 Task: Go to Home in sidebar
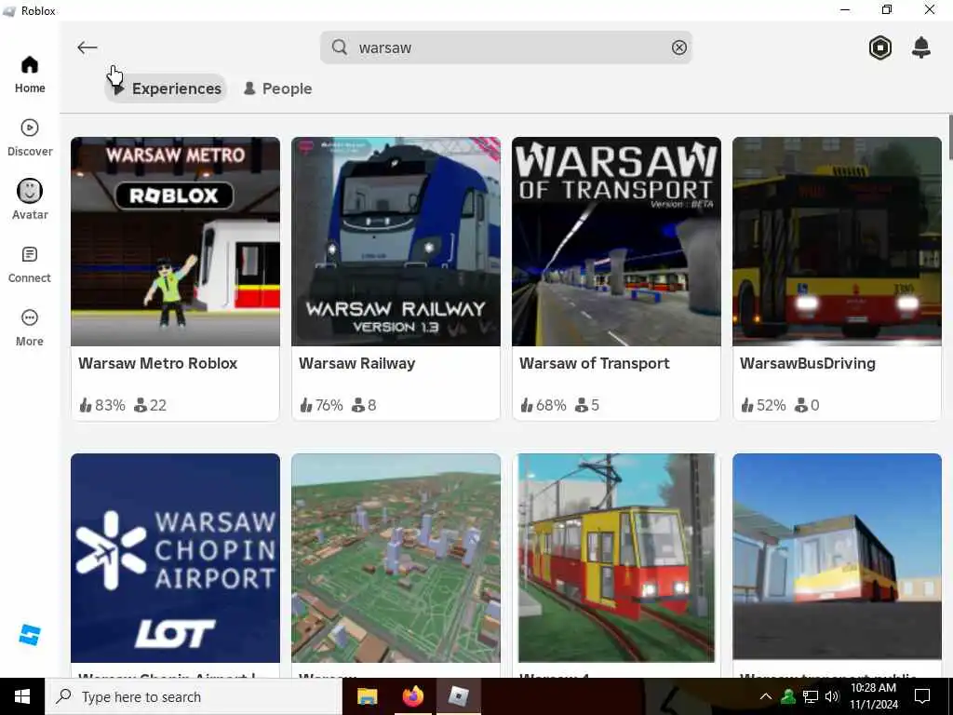click(x=29, y=74)
